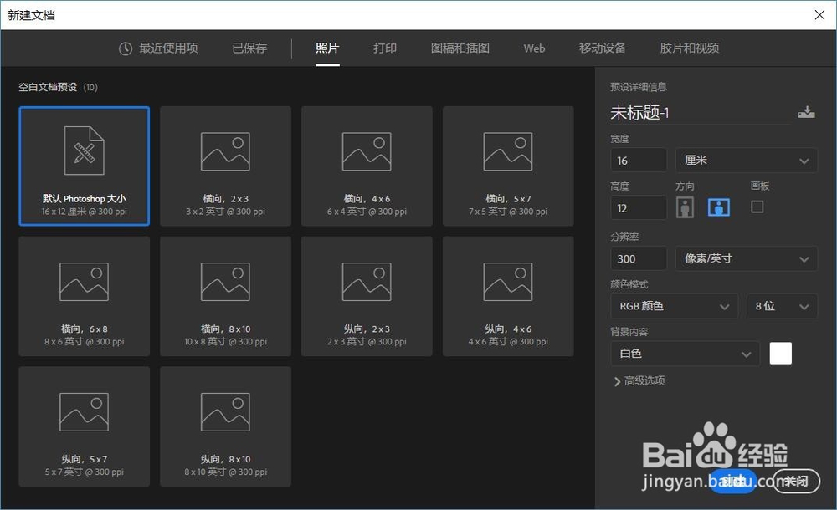This screenshot has height=510, width=837.
Task: Select the 纵向, 5 x 7 preset
Action: pos(85,426)
